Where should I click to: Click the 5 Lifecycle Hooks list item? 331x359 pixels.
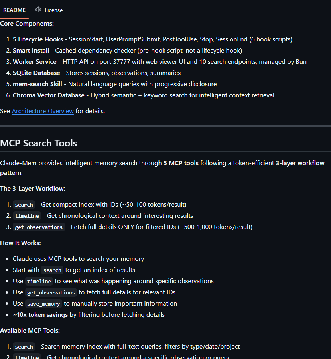152,39
